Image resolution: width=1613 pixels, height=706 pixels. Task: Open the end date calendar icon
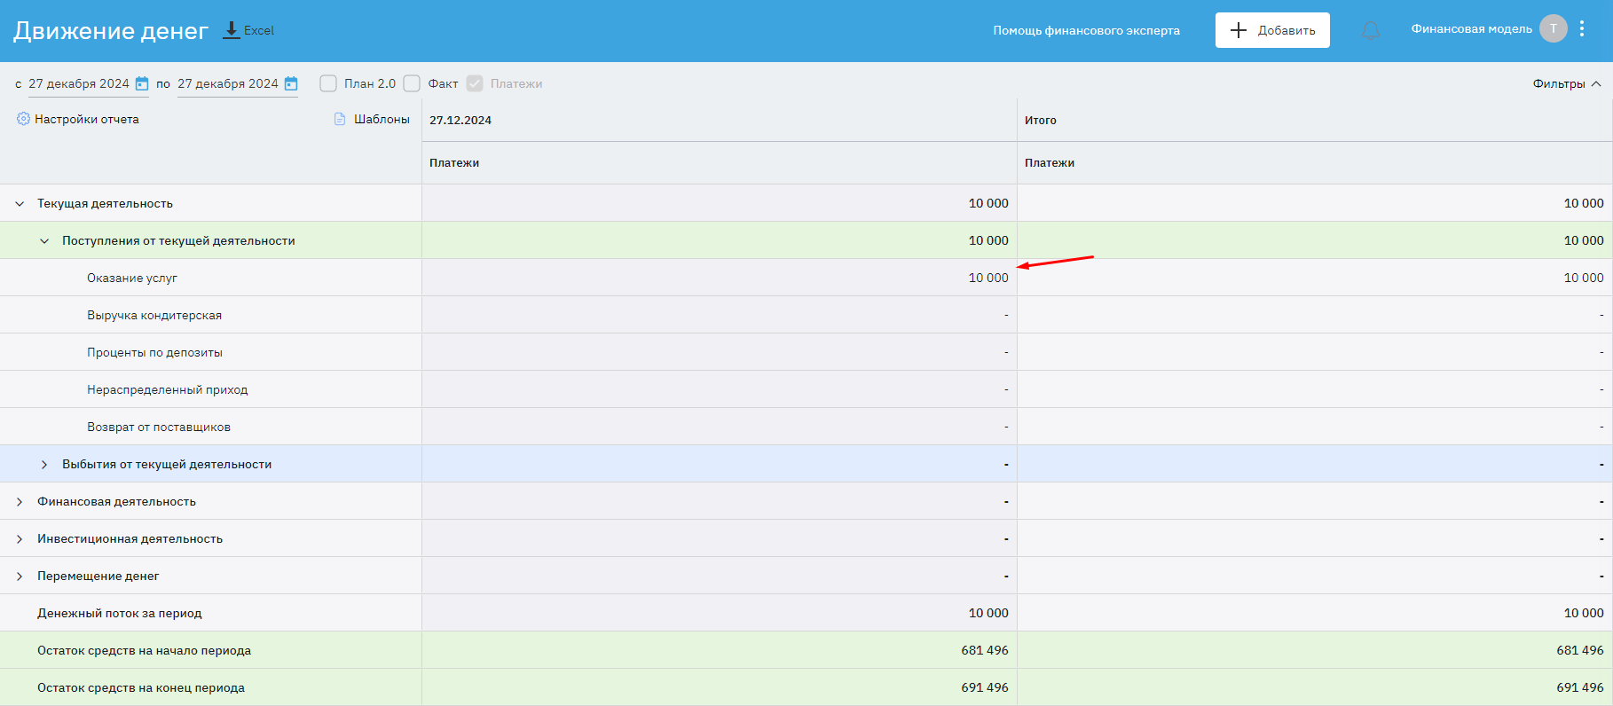coord(291,83)
